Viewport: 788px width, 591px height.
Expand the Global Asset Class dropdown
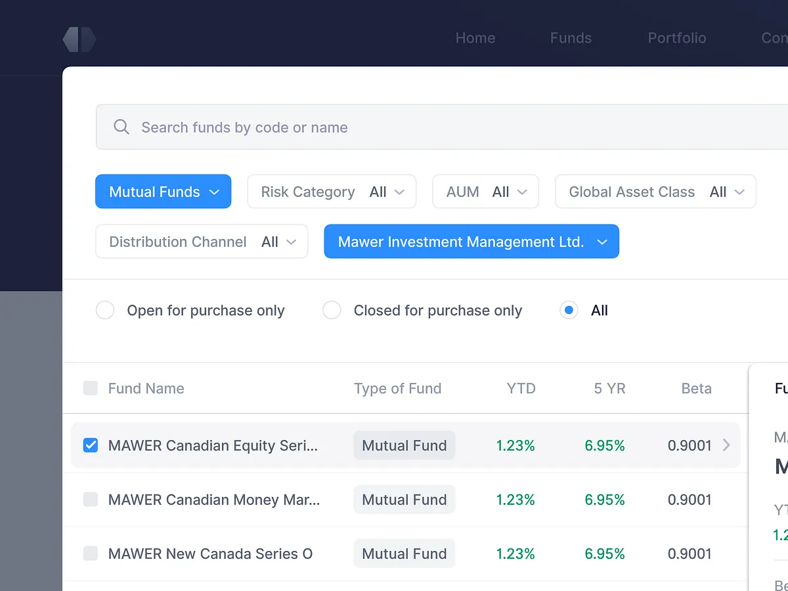655,191
